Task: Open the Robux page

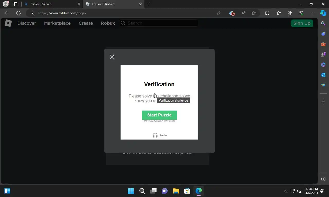Action: 108,23
